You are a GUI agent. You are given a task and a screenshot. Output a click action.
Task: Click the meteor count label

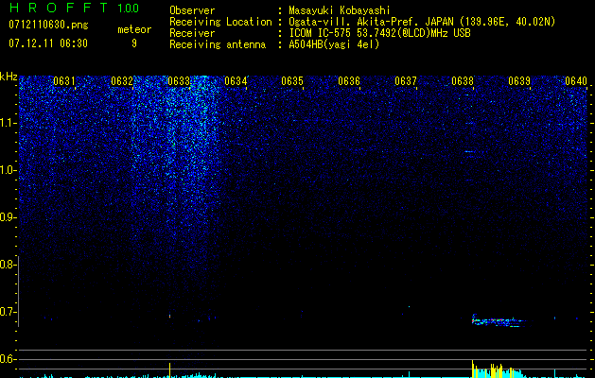tap(134, 29)
